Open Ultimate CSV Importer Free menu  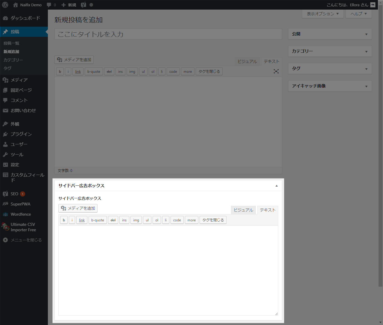click(x=24, y=227)
